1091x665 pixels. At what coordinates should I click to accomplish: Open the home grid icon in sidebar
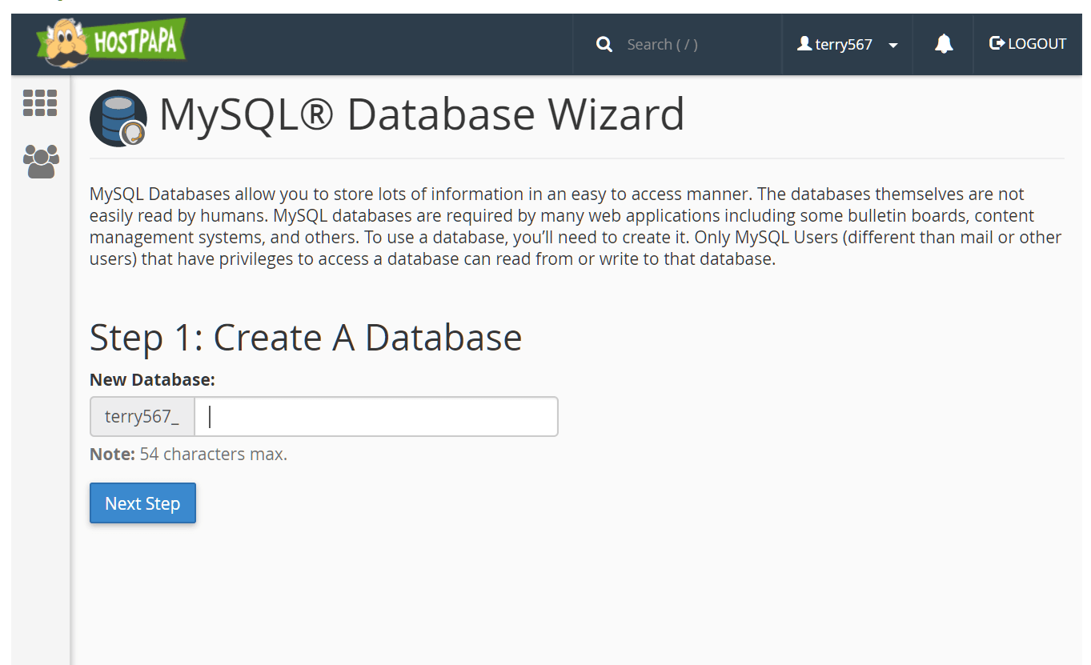(40, 103)
